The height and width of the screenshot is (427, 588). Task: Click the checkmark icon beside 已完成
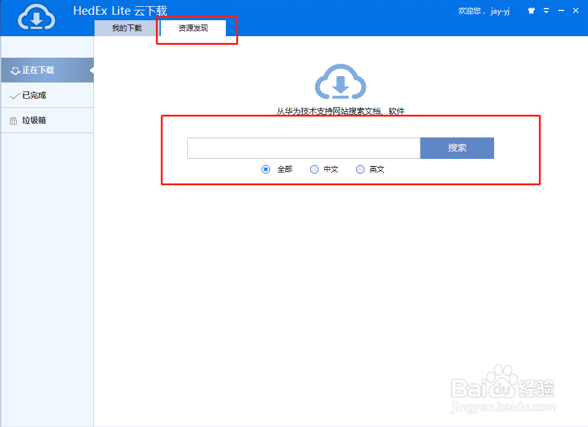[x=15, y=96]
